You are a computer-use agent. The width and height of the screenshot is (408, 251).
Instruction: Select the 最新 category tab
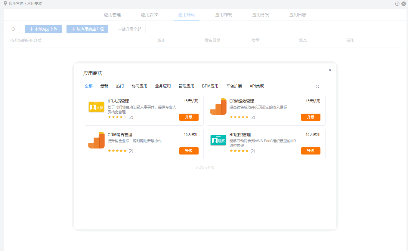point(104,86)
